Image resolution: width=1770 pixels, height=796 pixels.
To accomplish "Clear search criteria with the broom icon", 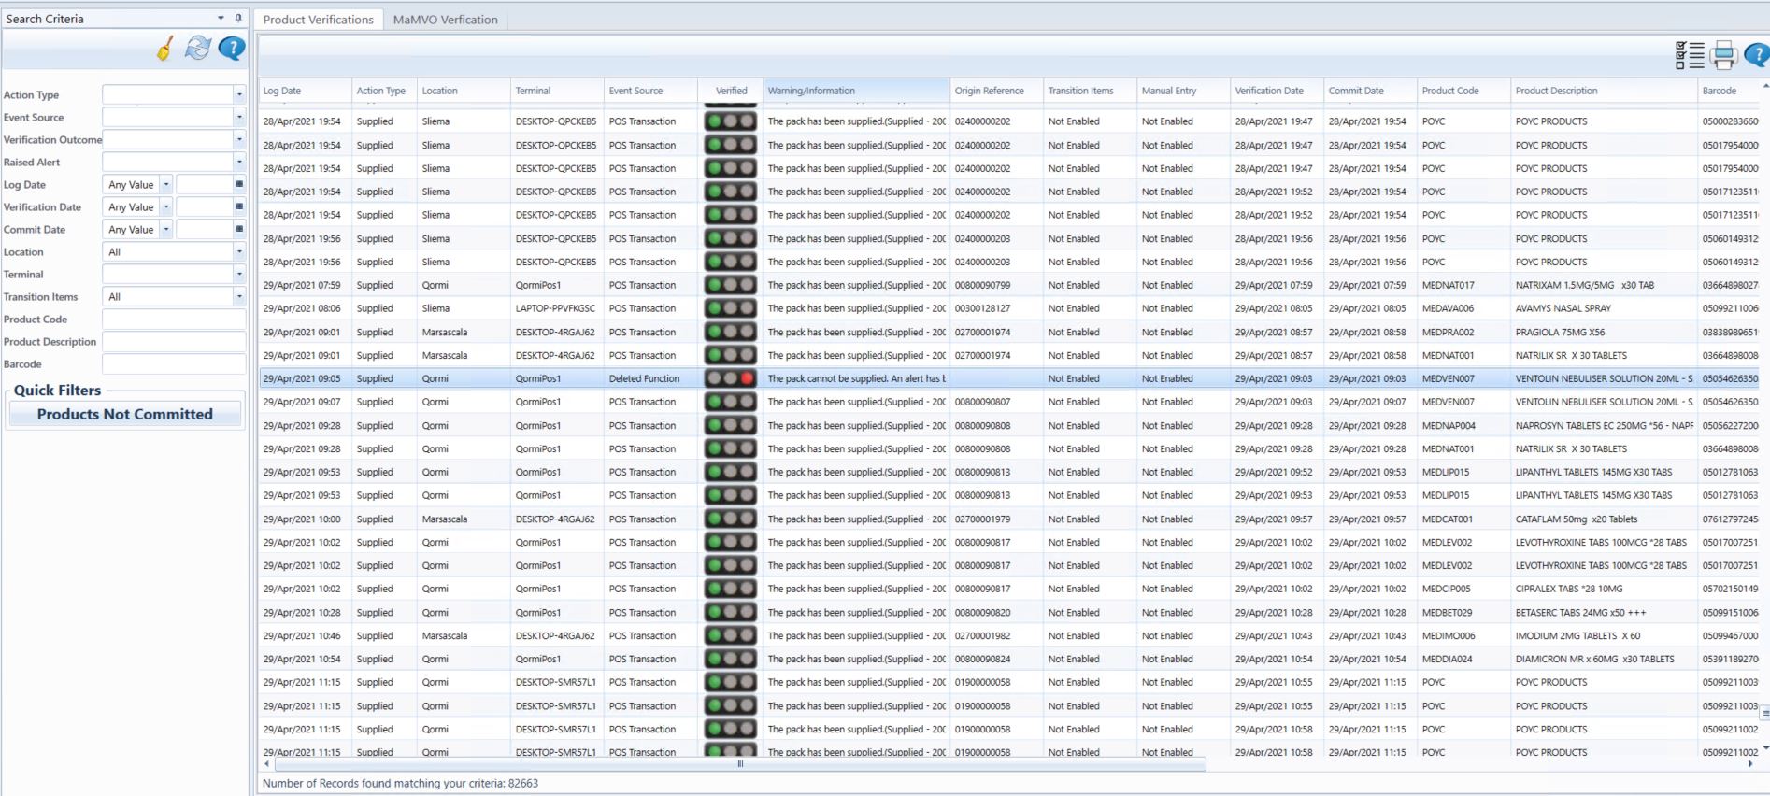I will tap(164, 49).
